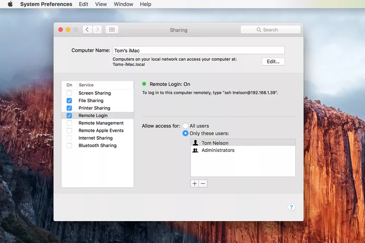Select Administrators in users list
The height and width of the screenshot is (243, 365).
[x=243, y=150]
